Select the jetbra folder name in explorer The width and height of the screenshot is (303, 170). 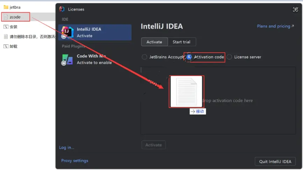coord(15,7)
